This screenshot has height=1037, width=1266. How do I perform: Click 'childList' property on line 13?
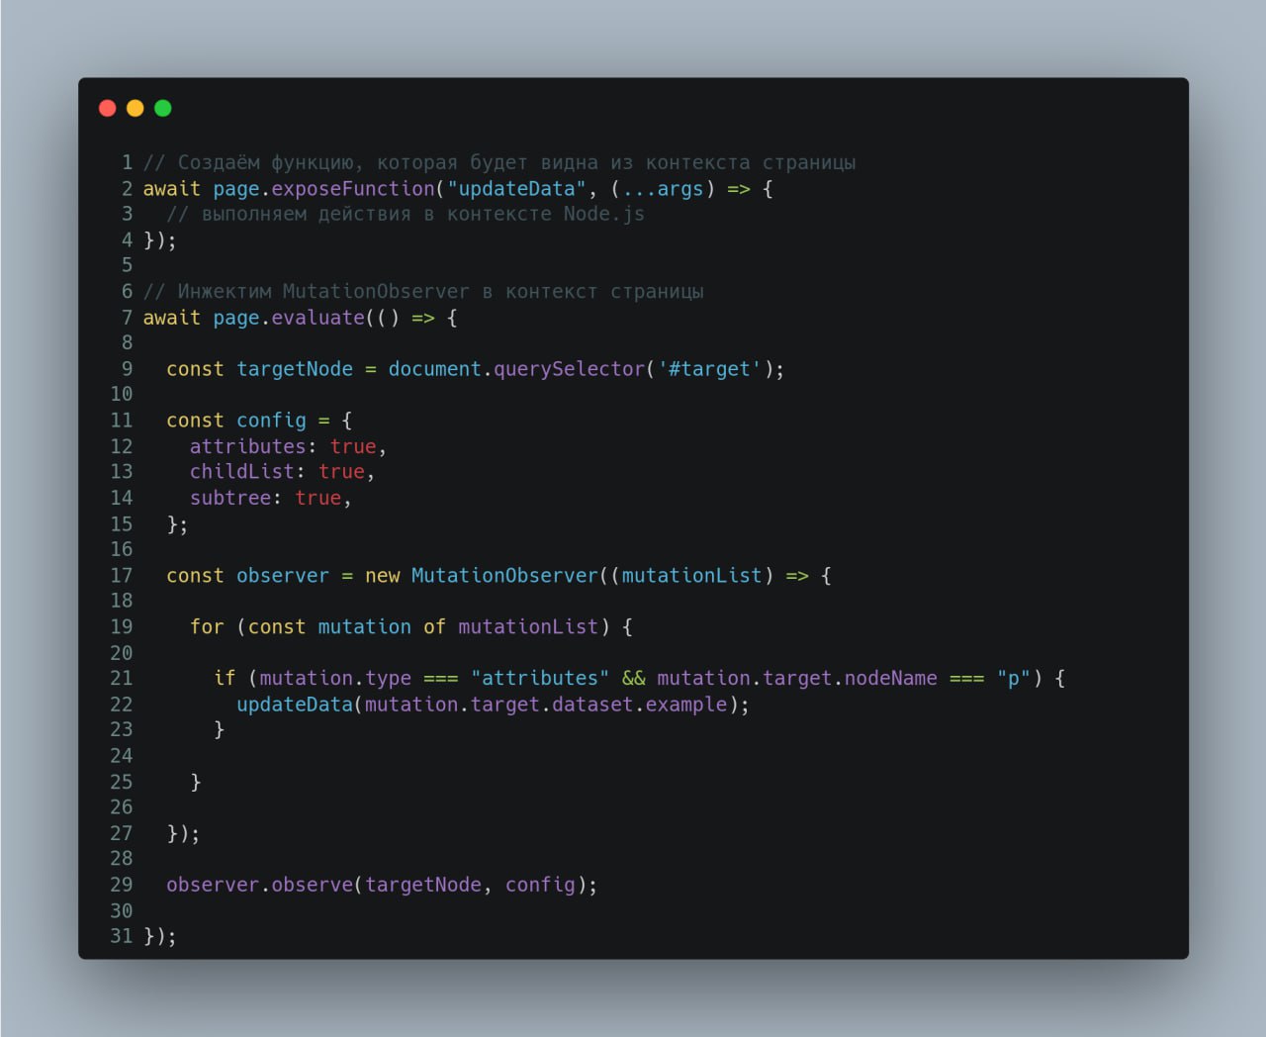242,472
